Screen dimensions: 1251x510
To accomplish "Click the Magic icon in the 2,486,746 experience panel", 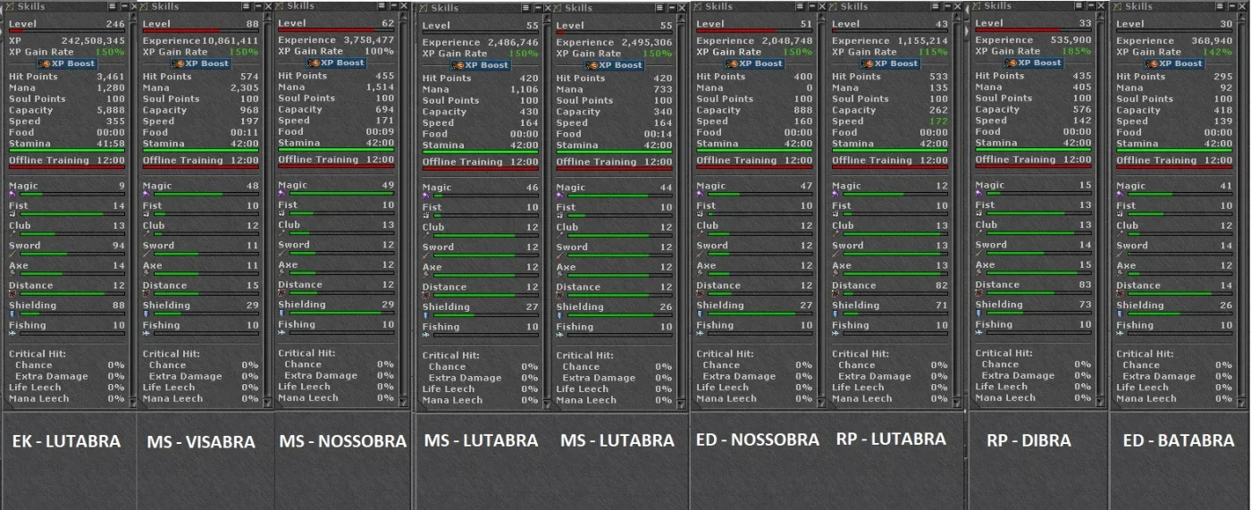I will pos(426,196).
